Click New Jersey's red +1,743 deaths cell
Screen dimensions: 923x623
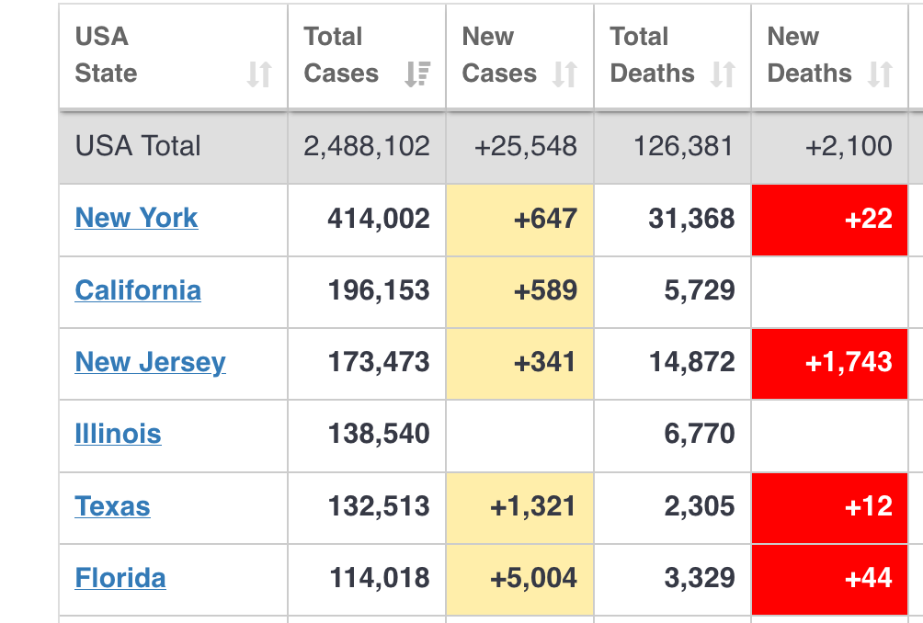click(x=829, y=362)
